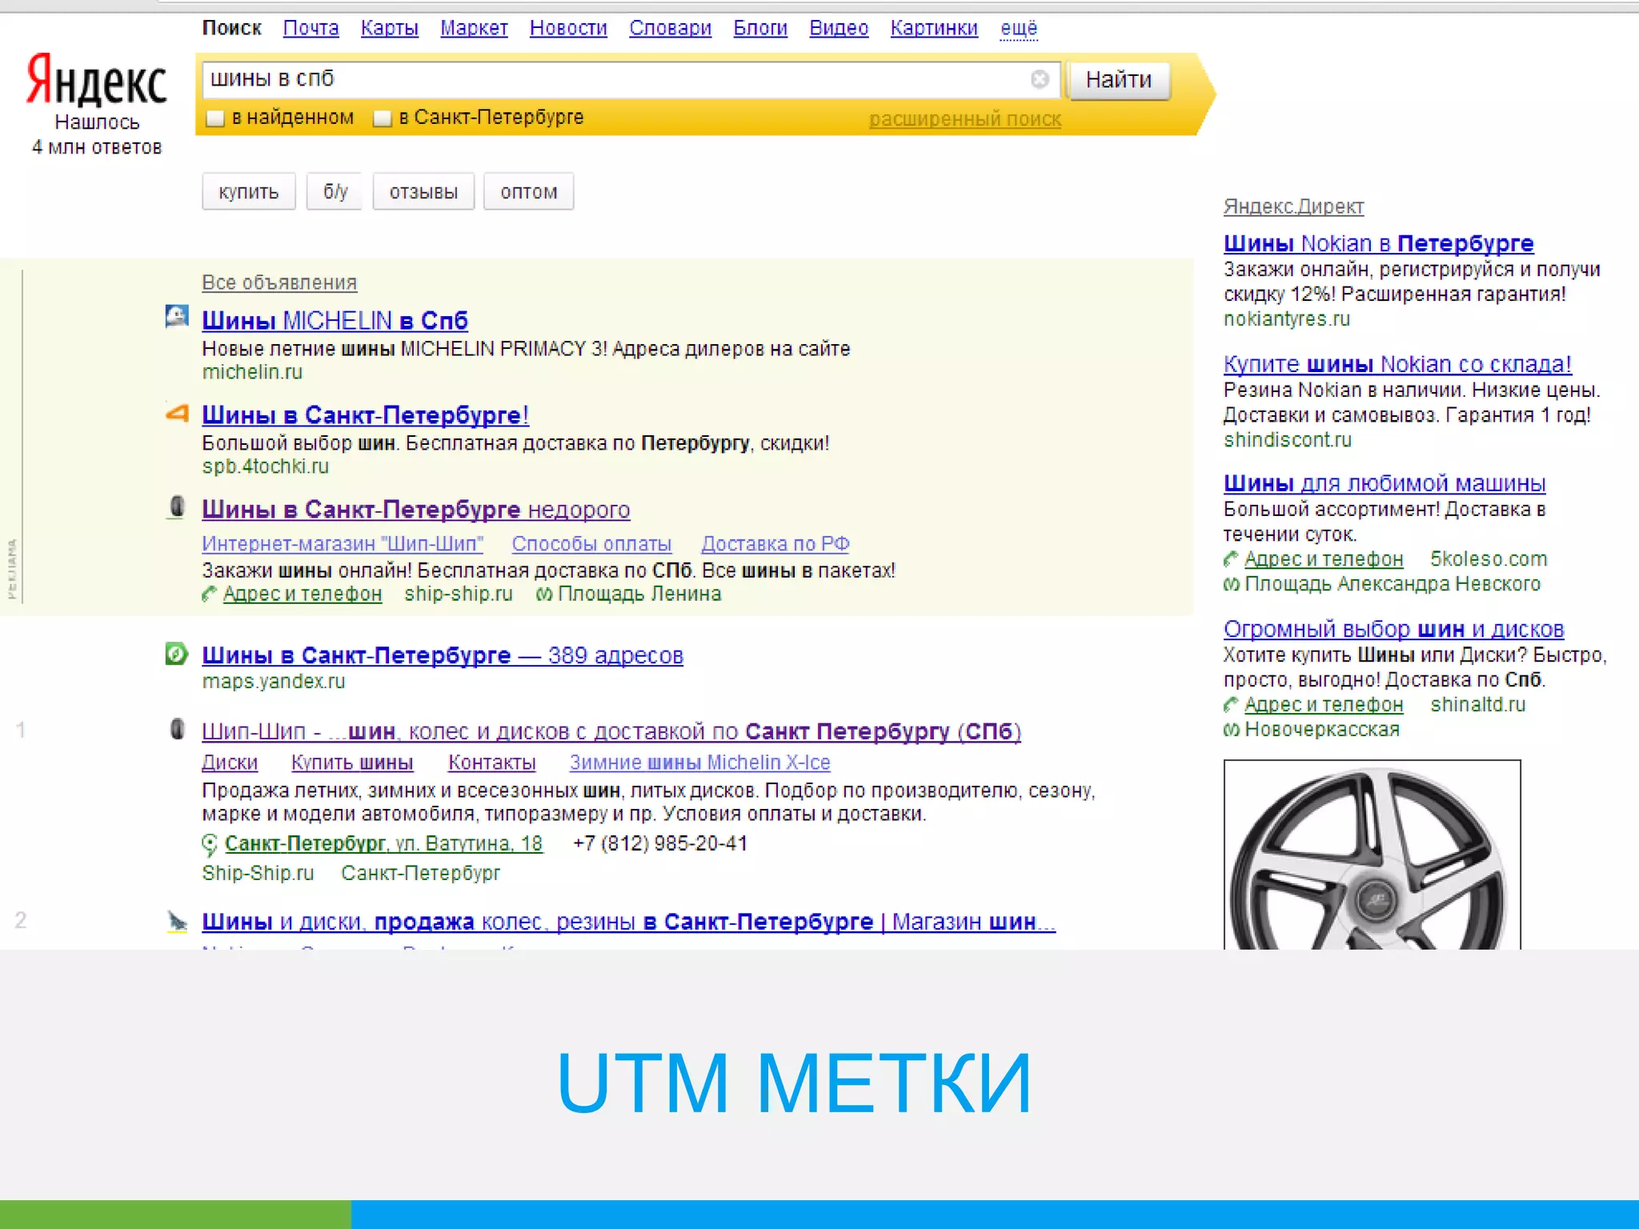Click the alloy wheel image thumbnail
Screen dimensions: 1639x1229
(1371, 855)
